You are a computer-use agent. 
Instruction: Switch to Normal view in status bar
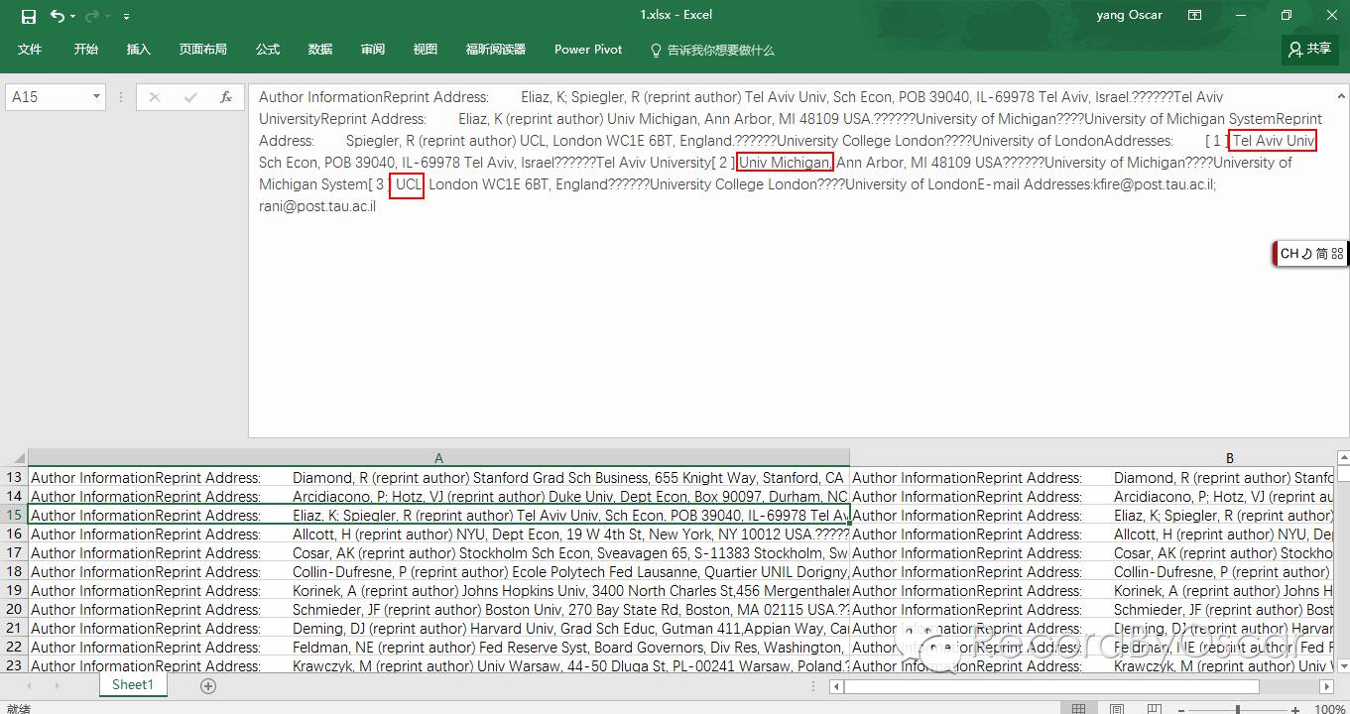click(1078, 708)
